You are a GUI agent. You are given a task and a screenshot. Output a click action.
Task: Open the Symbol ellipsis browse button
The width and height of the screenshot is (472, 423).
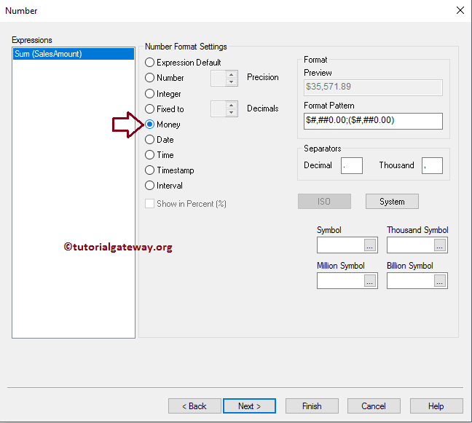pyautogui.click(x=370, y=245)
